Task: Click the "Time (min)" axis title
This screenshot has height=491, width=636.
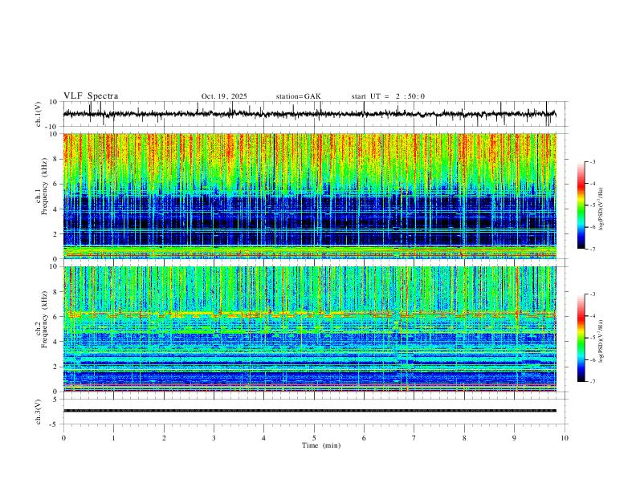Action: pos(321,445)
